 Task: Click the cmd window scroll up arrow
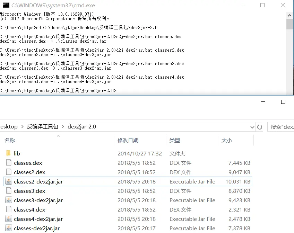290,16
